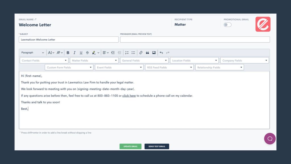The width and height of the screenshot is (291, 164).
Task: Place cursor after 'Best,' line
Action: pyautogui.click(x=28, y=109)
